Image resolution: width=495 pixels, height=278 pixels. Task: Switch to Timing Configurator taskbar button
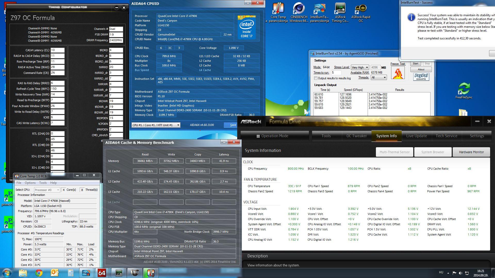point(119,273)
